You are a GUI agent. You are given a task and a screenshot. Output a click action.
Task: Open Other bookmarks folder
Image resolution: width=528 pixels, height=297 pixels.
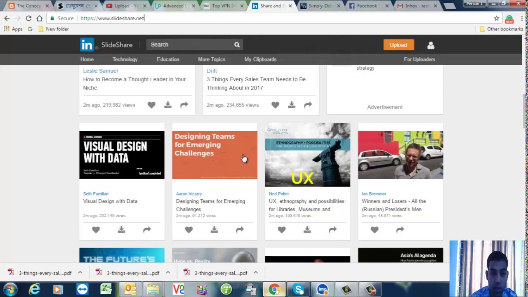click(501, 29)
